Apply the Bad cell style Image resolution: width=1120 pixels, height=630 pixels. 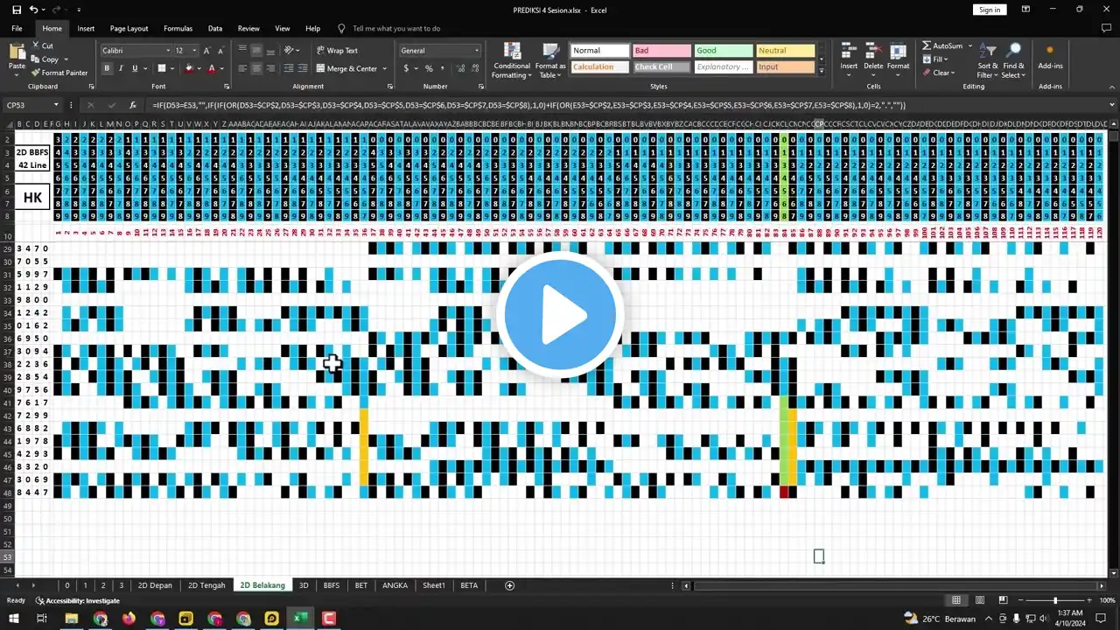click(661, 51)
